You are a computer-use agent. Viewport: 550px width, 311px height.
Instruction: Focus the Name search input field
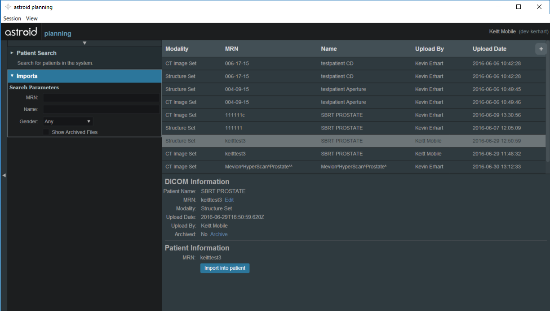[x=101, y=109]
